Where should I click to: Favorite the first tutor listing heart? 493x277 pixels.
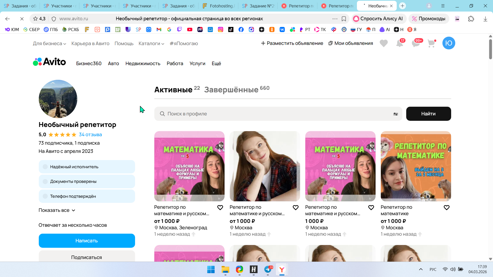220,207
